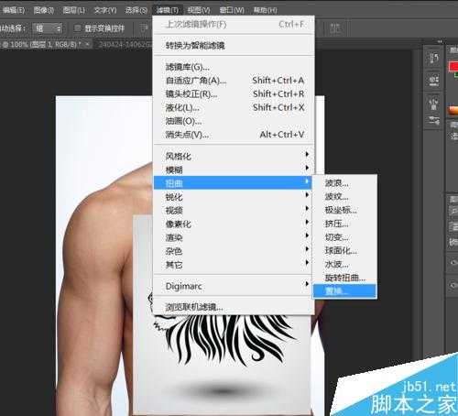Open the second icon in collapsed panel dock

coord(433,80)
